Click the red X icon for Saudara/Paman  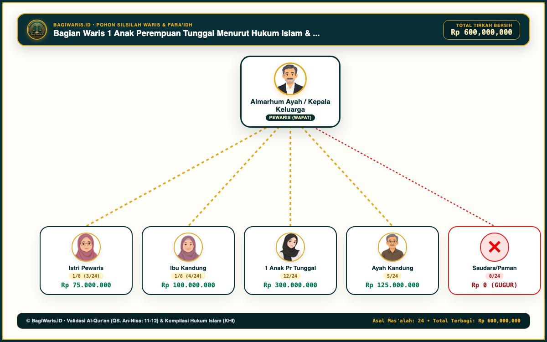[x=495, y=247]
